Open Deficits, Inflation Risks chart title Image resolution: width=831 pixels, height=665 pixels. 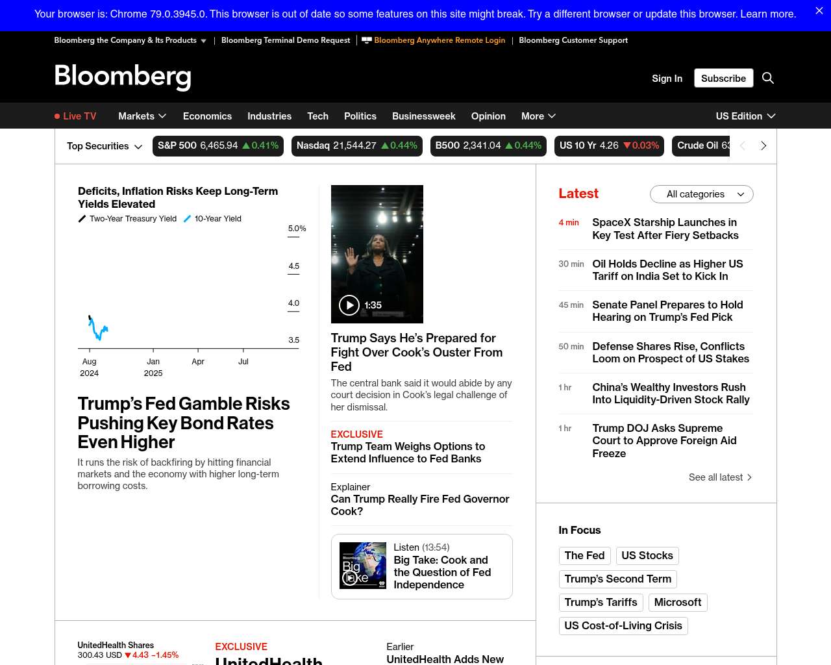point(178,197)
